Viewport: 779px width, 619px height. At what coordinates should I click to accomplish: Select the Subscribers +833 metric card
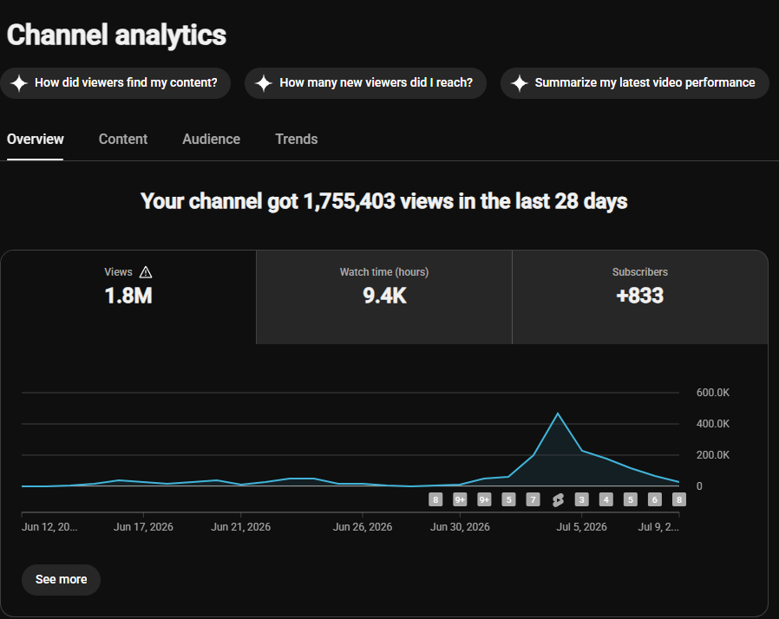pos(640,296)
